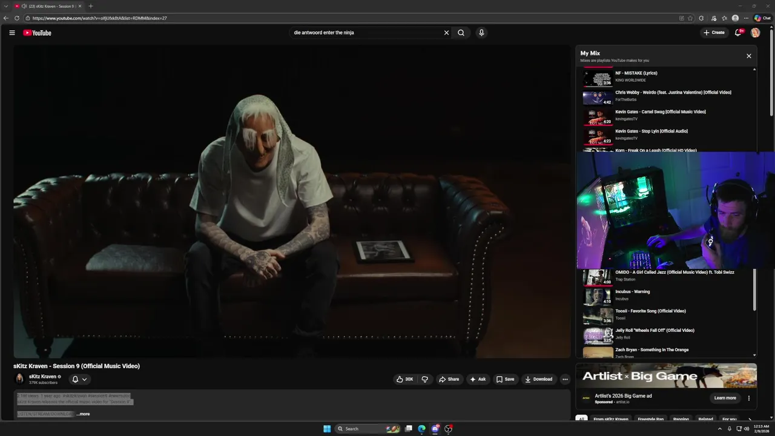
Task: Open the Copilot Chat button
Action: pyautogui.click(x=762, y=18)
